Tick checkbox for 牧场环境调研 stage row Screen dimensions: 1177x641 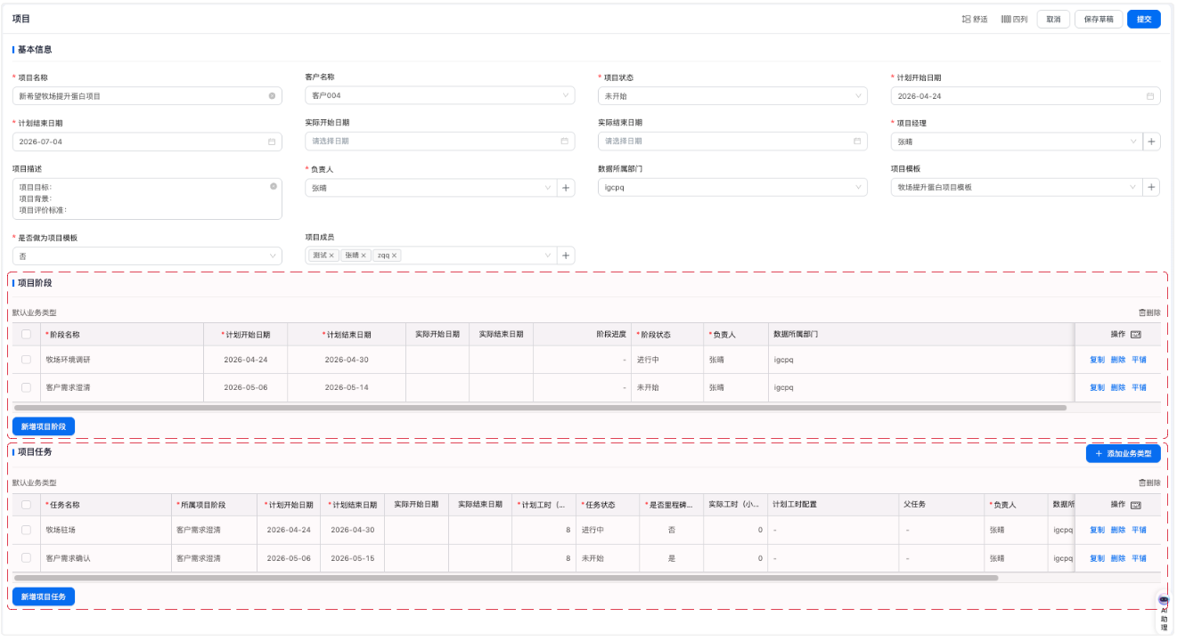point(26,360)
